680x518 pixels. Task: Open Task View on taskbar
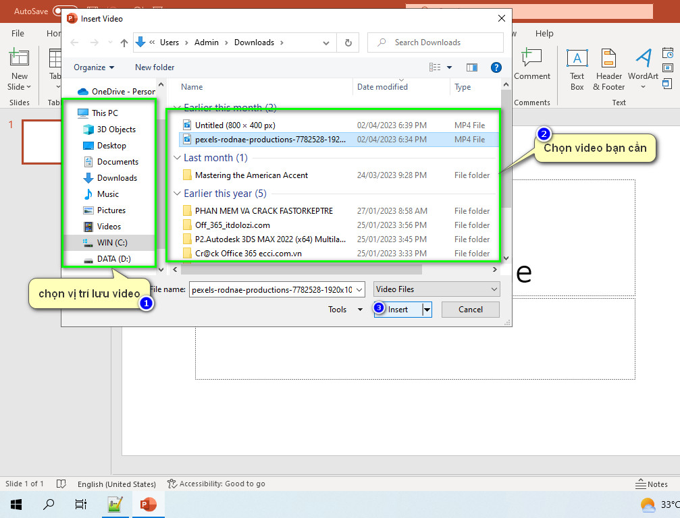tap(81, 504)
